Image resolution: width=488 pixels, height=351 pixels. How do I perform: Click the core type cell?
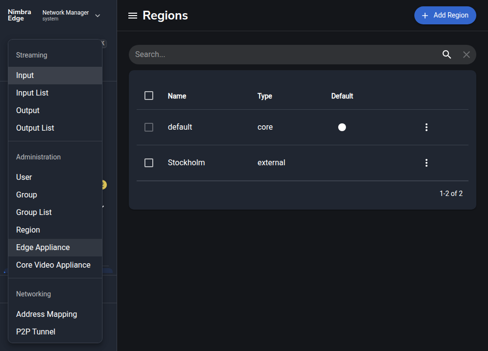(265, 127)
